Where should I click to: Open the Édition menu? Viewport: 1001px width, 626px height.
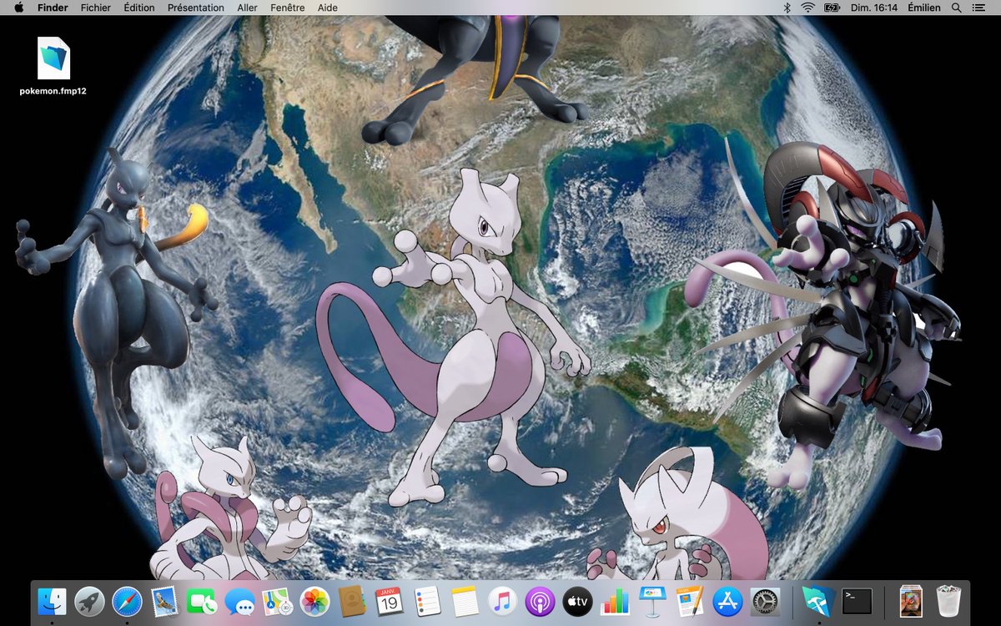click(x=139, y=8)
